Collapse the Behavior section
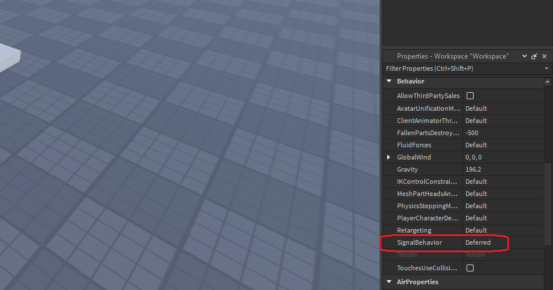The height and width of the screenshot is (290, 553). tap(389, 81)
